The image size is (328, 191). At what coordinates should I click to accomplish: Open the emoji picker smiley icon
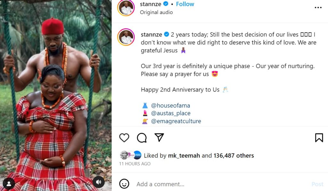coord(124,184)
